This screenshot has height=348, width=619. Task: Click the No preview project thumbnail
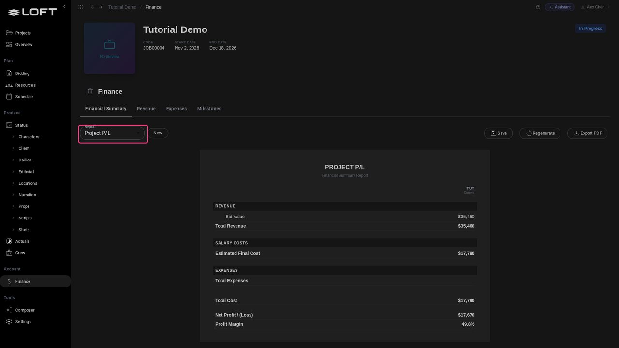tap(110, 48)
